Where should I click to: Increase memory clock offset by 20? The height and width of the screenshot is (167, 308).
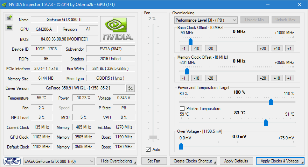(x=263, y=78)
